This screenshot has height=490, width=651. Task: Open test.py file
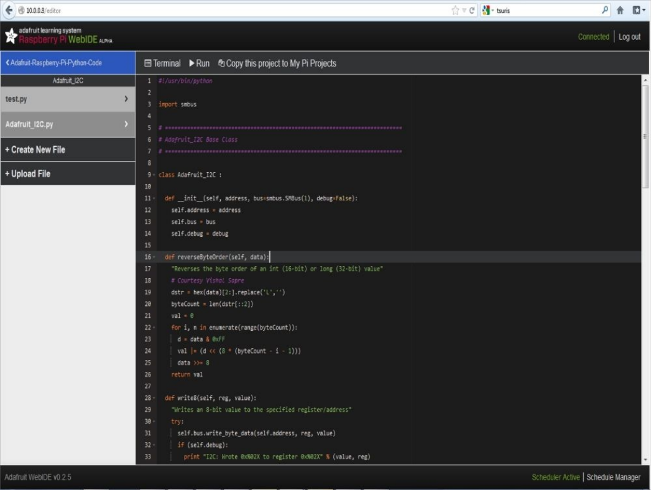[x=68, y=99]
